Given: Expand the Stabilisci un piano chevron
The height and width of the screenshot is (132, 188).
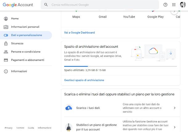Looking at the screenshot, I should [174, 127].
